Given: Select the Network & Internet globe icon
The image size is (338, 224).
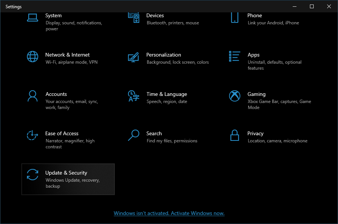Looking at the screenshot, I should pos(33,57).
